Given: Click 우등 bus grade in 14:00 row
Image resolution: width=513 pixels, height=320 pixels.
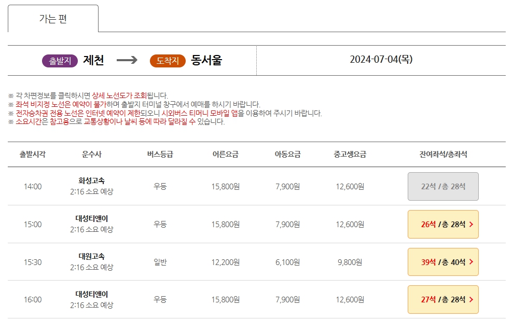Looking at the screenshot, I should click(x=160, y=187).
